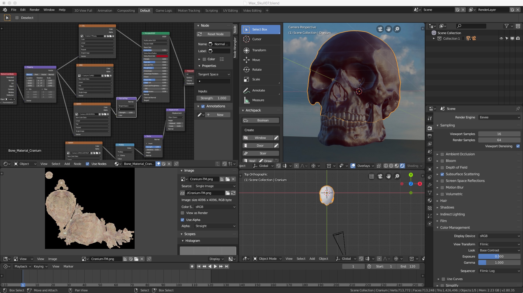This screenshot has width=523, height=293.
Task: Select the Cursor tool
Action: point(257,39)
